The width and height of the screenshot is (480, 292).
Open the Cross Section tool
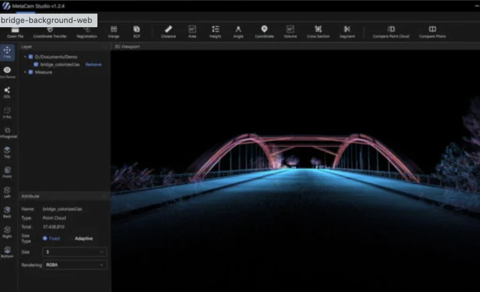point(318,32)
